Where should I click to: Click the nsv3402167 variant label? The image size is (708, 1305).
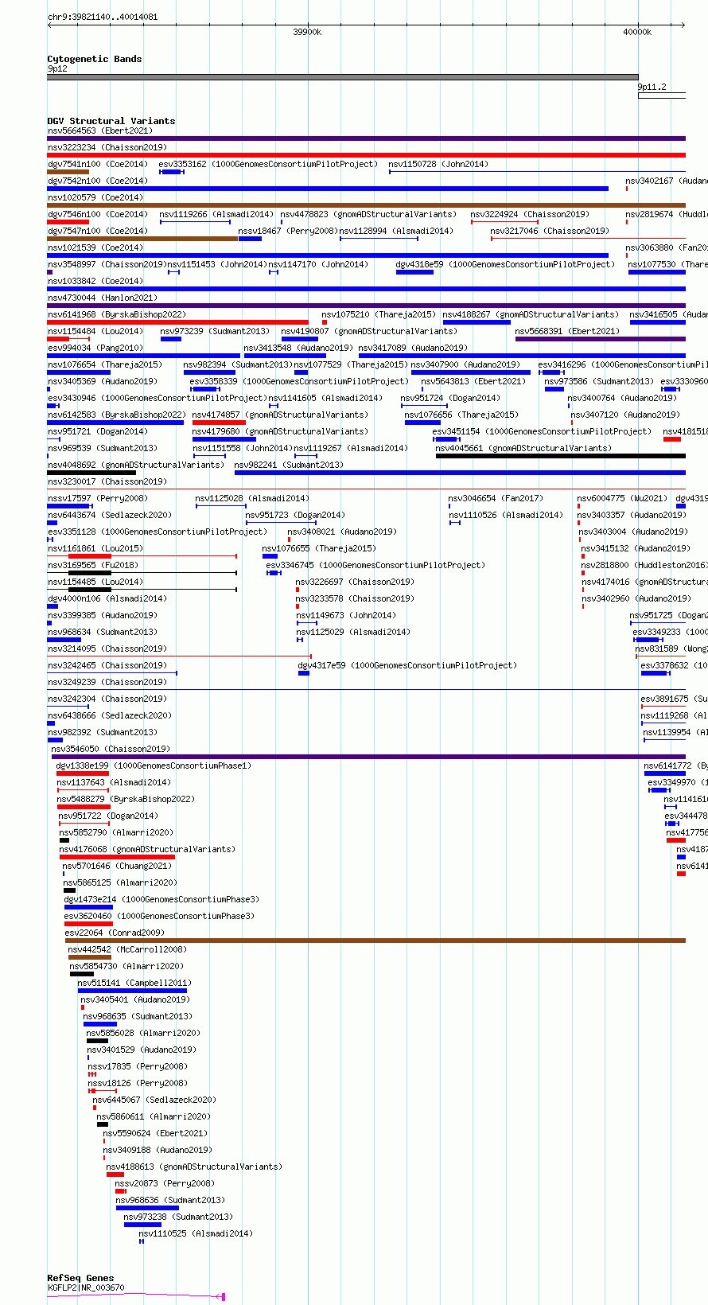[666, 181]
